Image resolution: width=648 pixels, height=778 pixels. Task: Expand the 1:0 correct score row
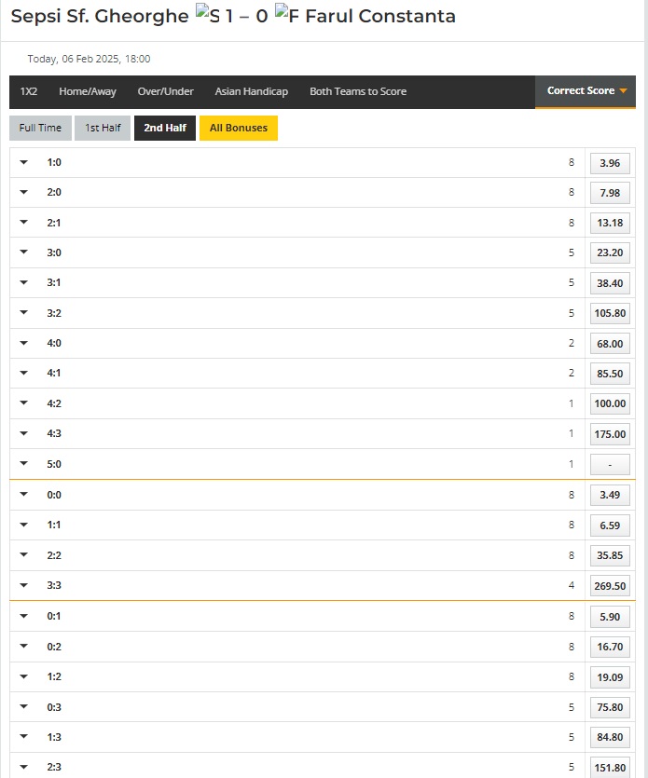tap(24, 163)
